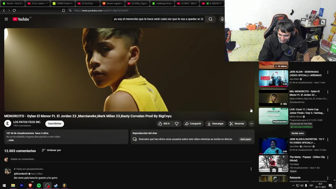Open The Matty - Papaya video title
This screenshot has width=336, height=189.
pos(307,159)
